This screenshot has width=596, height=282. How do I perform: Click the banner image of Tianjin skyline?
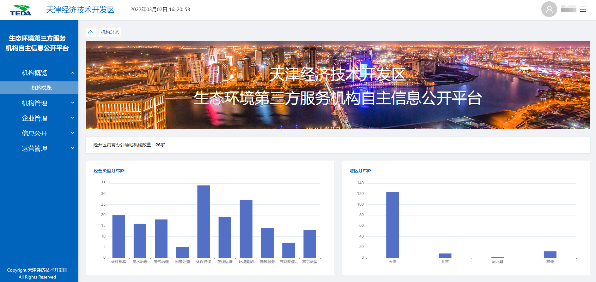[338, 85]
